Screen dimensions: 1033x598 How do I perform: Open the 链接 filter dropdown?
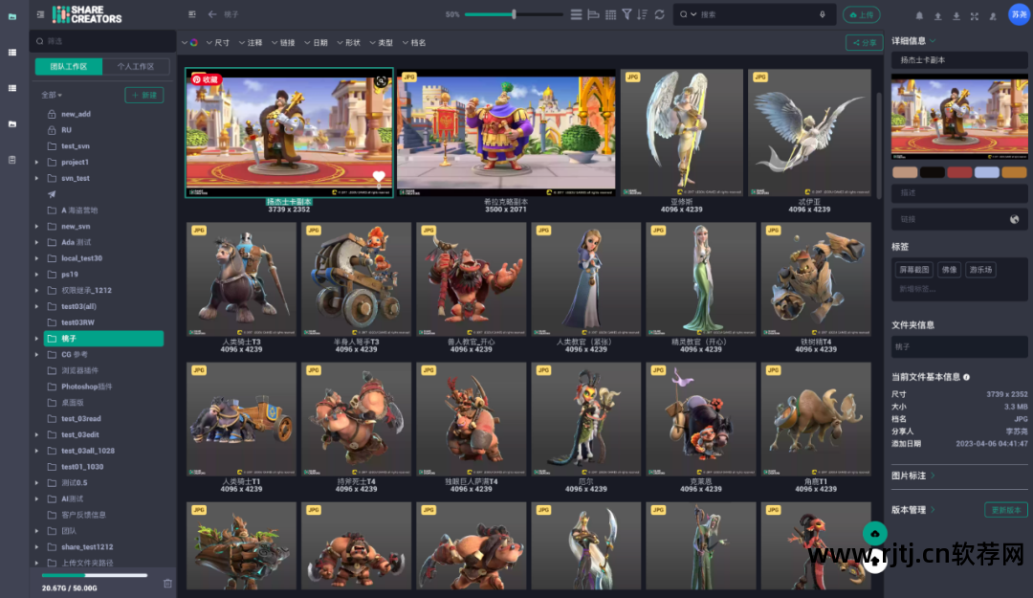pyautogui.click(x=283, y=43)
